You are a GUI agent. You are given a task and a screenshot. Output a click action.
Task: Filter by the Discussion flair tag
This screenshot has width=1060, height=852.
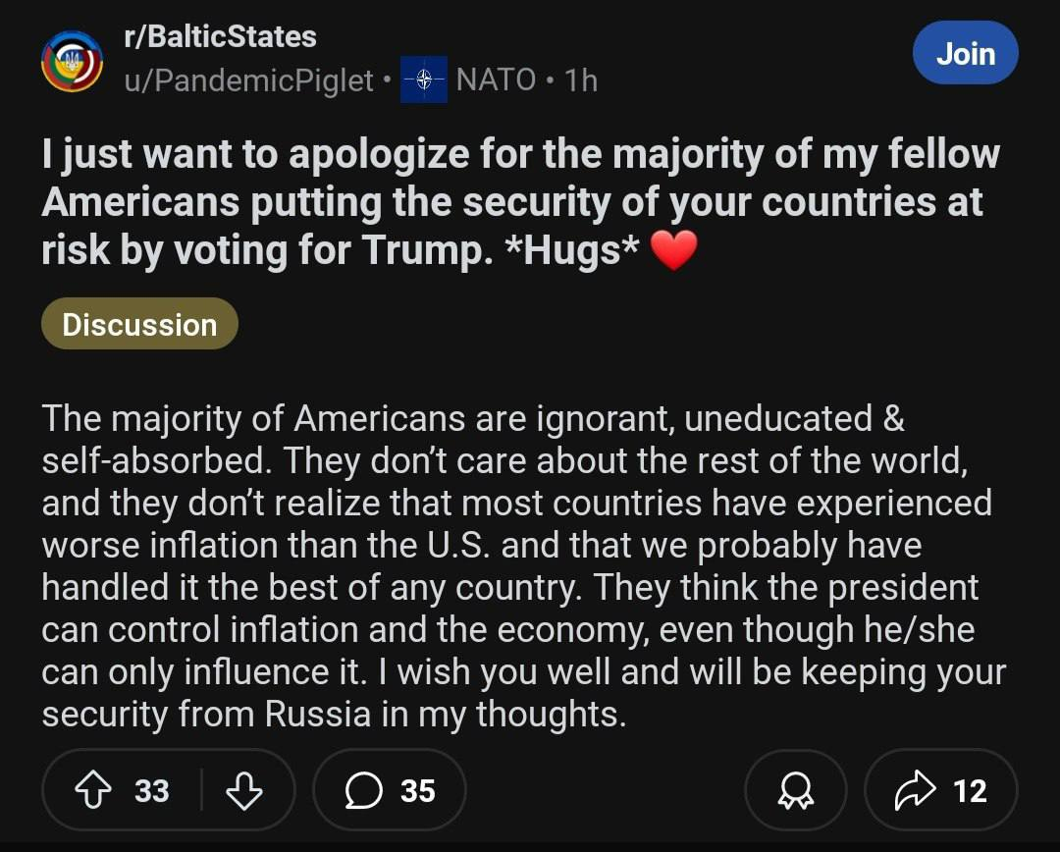point(139,324)
